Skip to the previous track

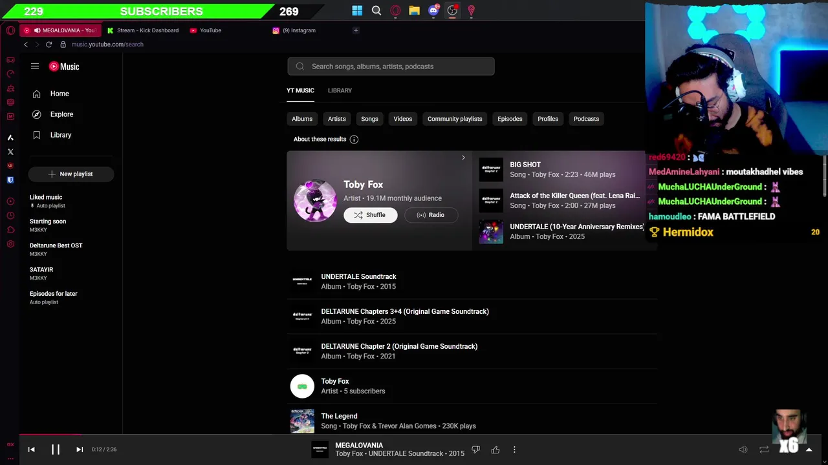[x=31, y=449]
